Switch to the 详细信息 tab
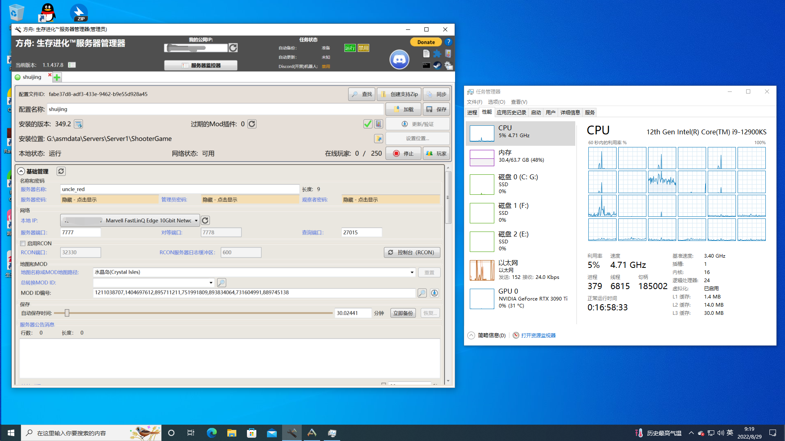 [x=570, y=112]
